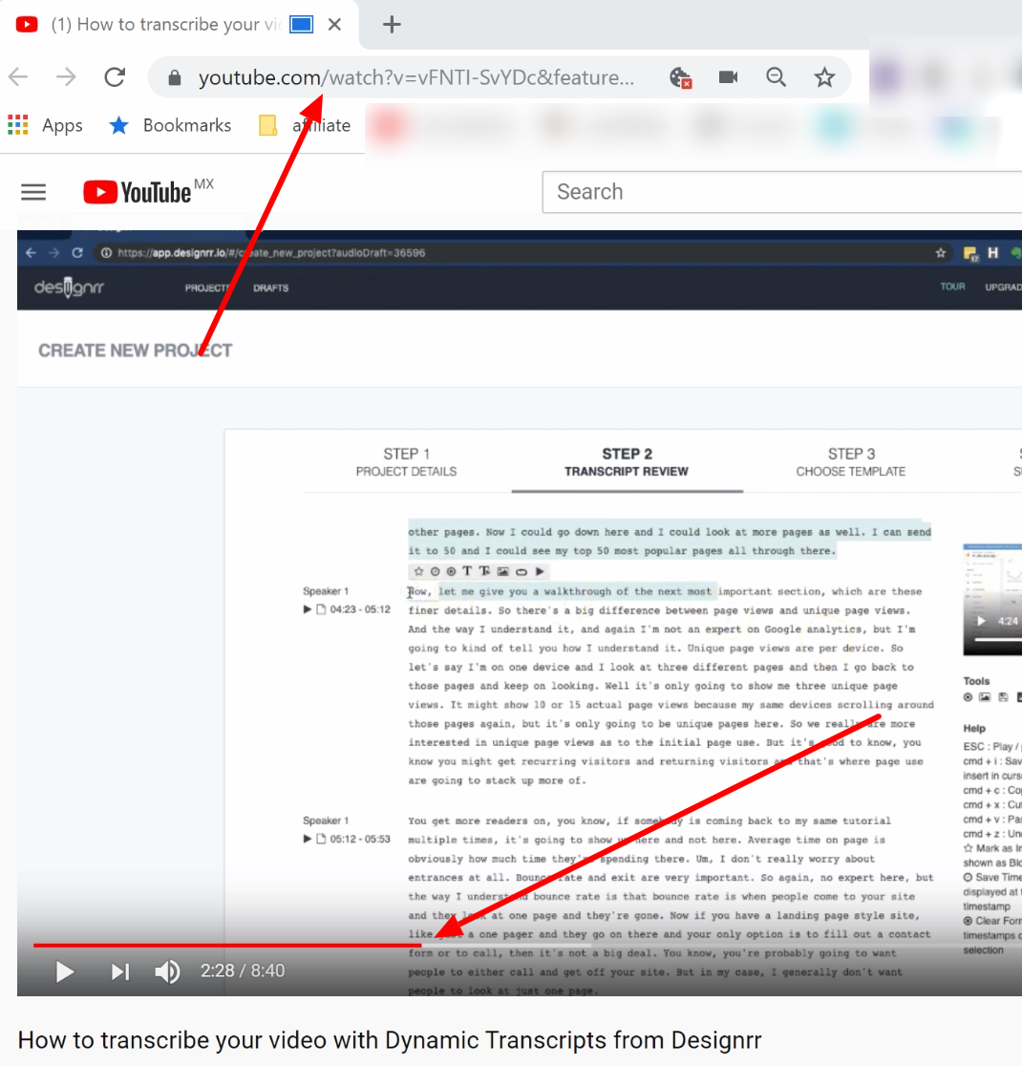Open the YouTube hamburger menu
Image resolution: width=1022 pixels, height=1066 pixels.
point(32,191)
